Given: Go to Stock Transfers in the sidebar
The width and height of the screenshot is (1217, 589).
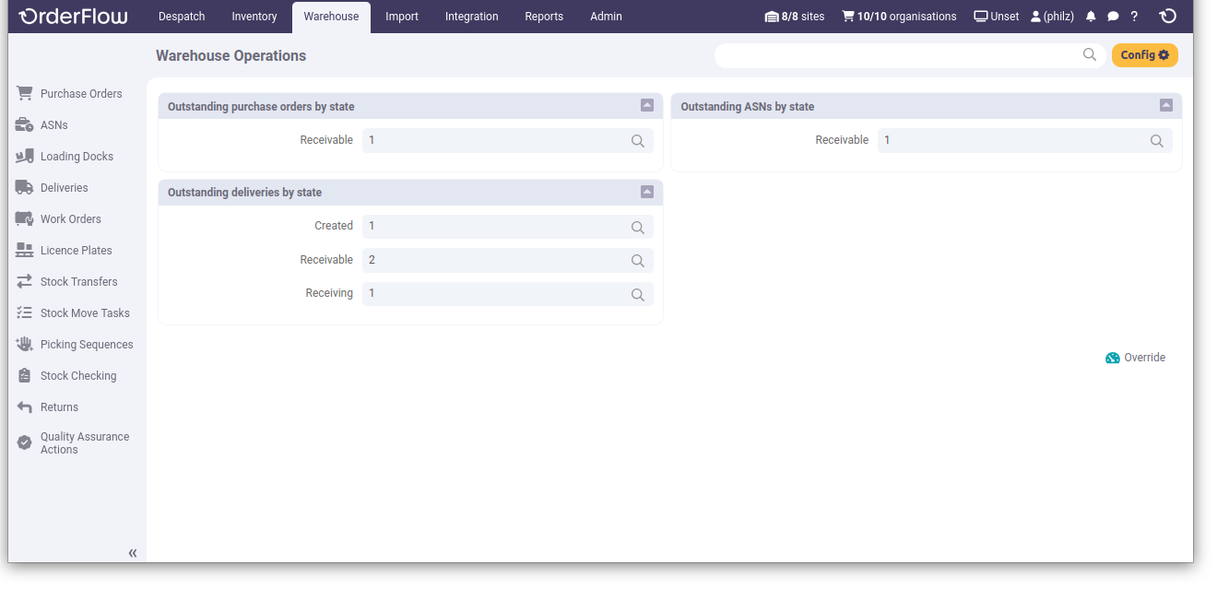Looking at the screenshot, I should click(x=78, y=282).
